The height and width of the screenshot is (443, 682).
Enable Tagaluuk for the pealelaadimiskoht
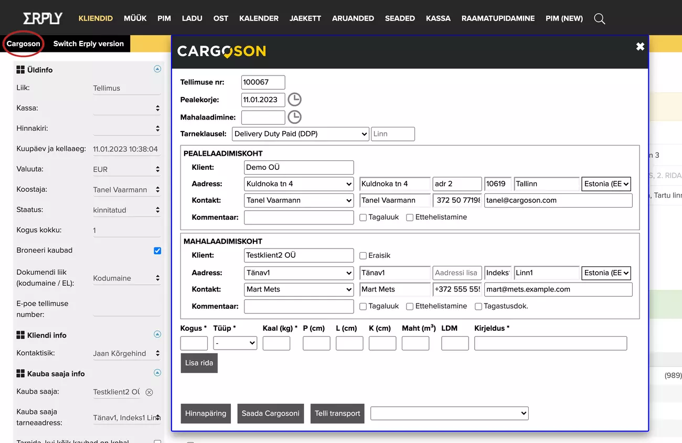(x=363, y=218)
